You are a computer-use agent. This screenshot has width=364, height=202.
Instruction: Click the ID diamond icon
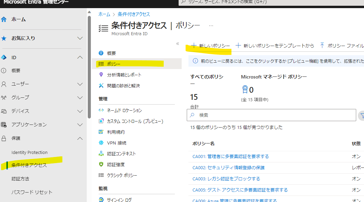pos(4,57)
